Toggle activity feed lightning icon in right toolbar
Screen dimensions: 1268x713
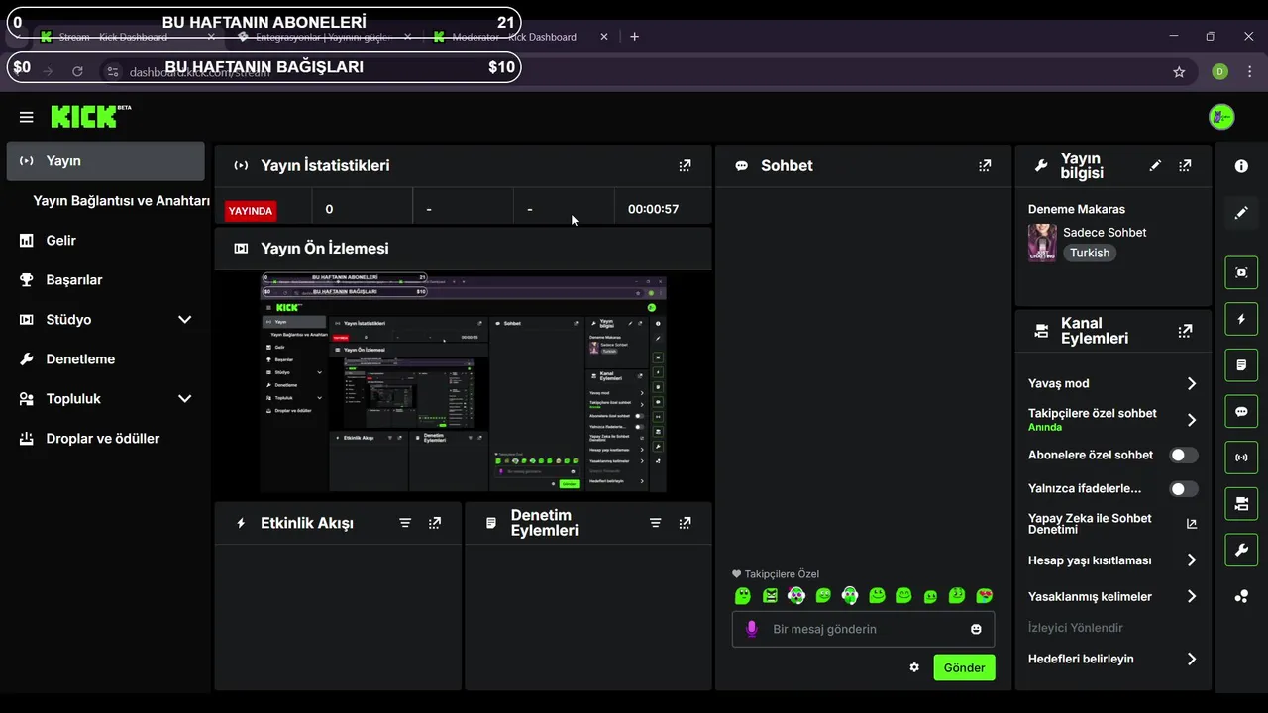click(x=1241, y=319)
